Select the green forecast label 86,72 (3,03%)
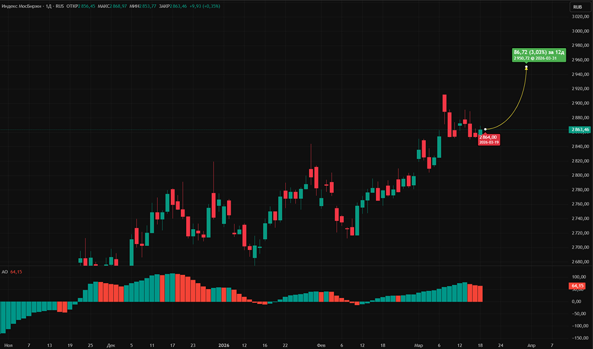Screen dimensions: 593x349 click(x=539, y=55)
